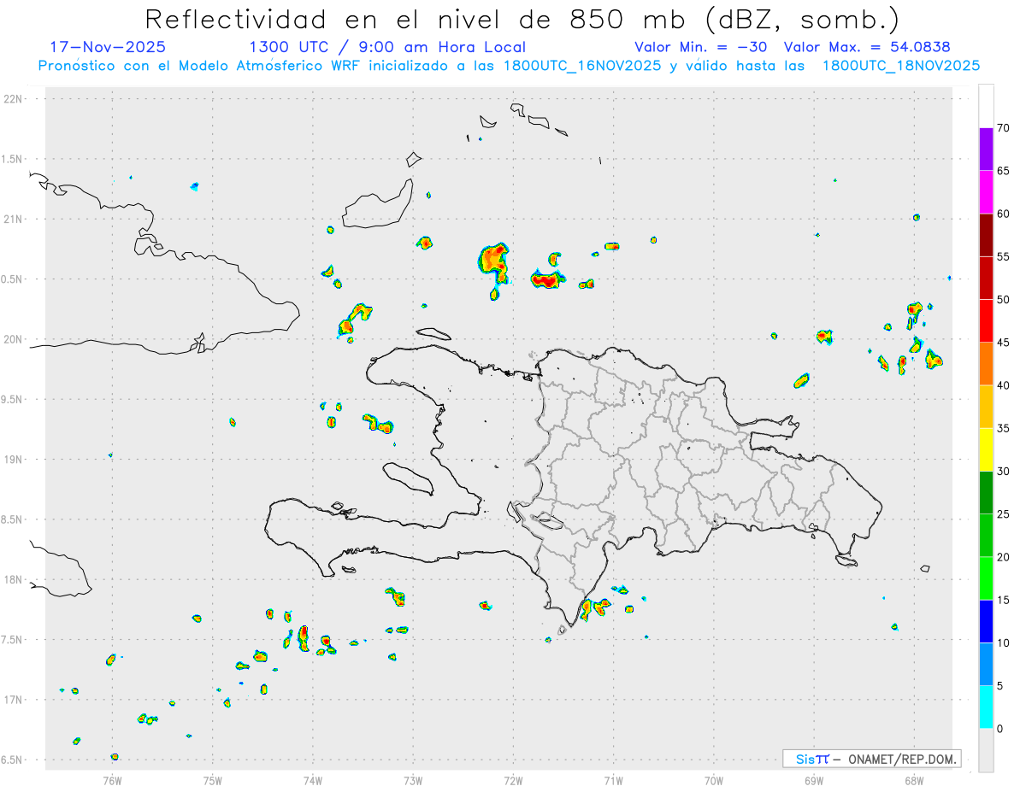This screenshot has height=792, width=1026.
Task: Click the '20' label on the color scale
Action: pos(1004,557)
